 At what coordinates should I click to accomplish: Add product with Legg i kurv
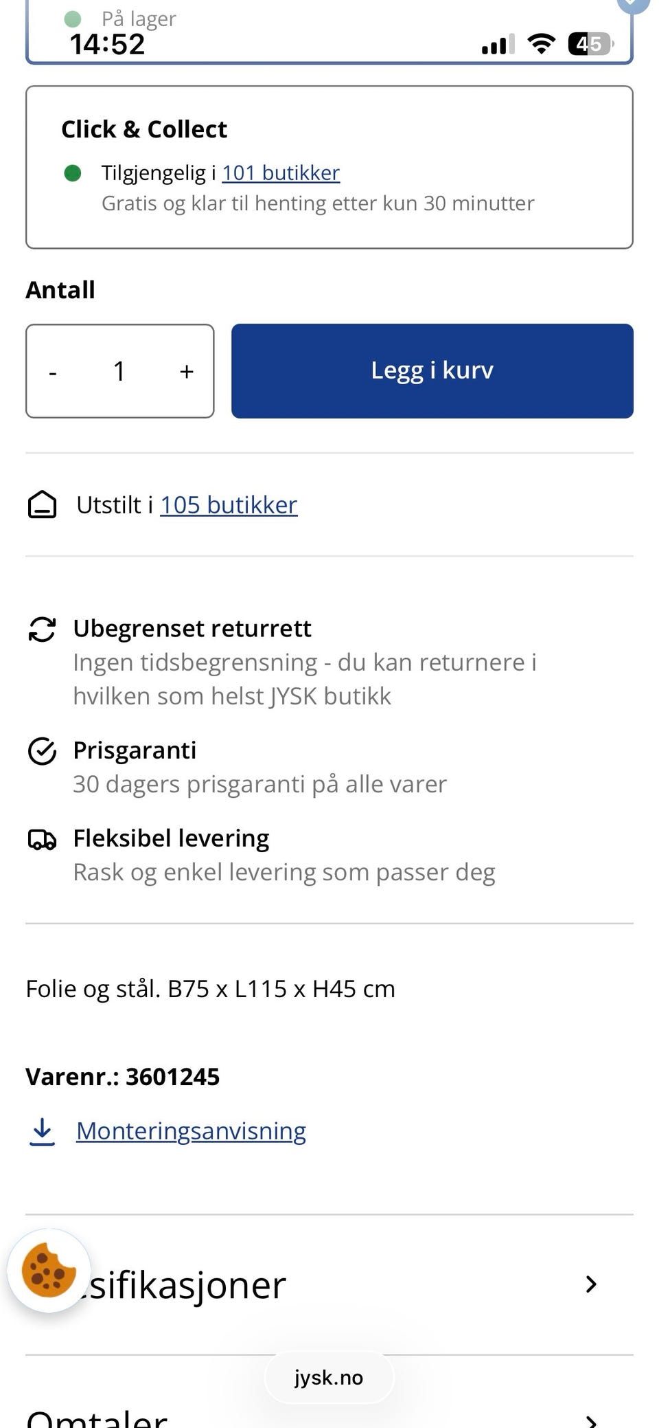pos(432,371)
